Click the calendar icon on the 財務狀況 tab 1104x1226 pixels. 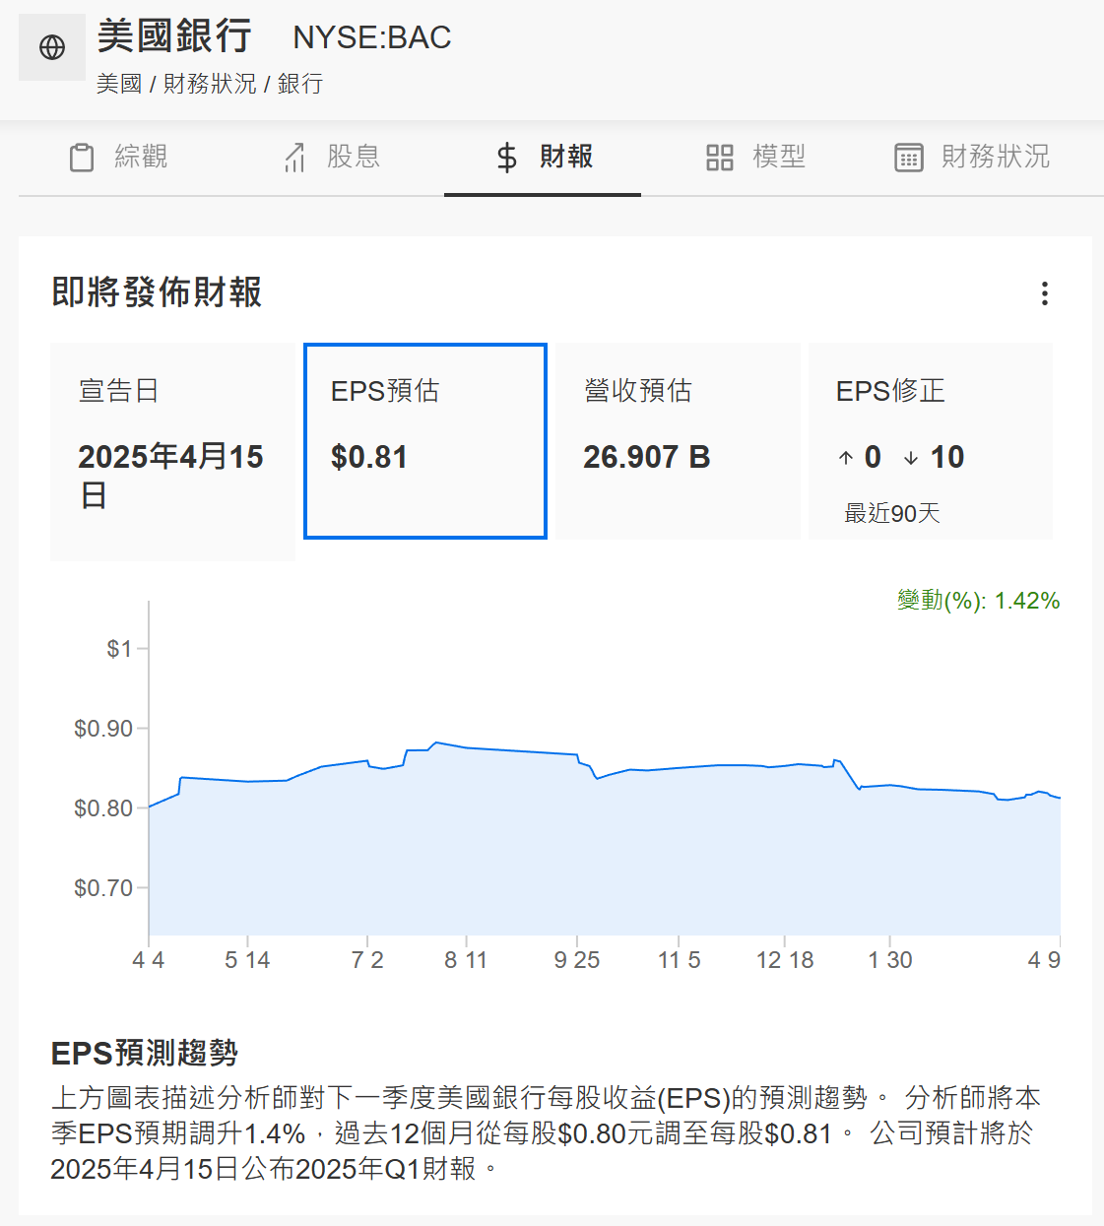click(909, 158)
